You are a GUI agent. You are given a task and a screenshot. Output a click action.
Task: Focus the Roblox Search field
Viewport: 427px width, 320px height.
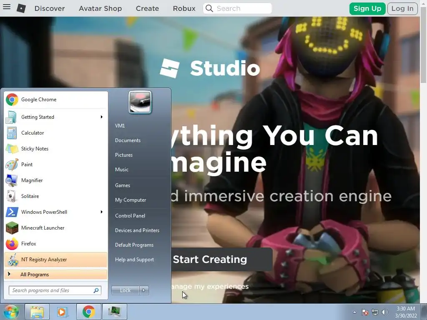click(237, 8)
